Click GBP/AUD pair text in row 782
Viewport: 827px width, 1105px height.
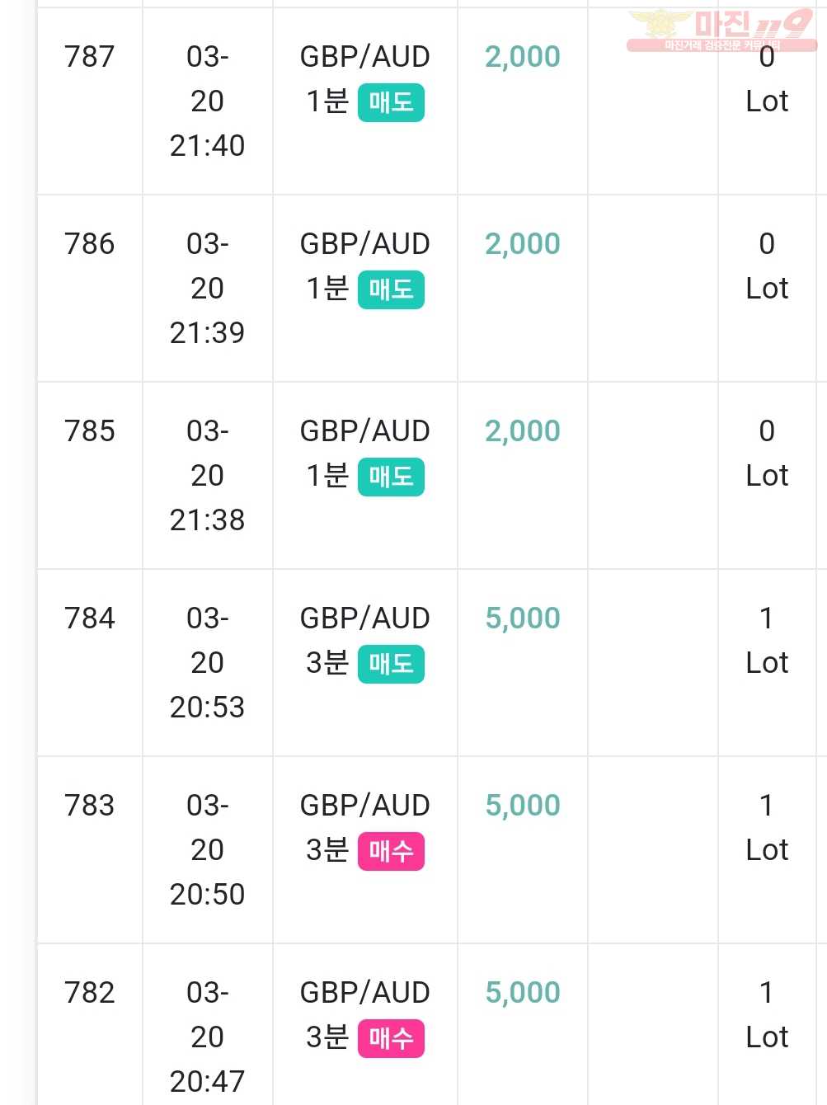365,993
